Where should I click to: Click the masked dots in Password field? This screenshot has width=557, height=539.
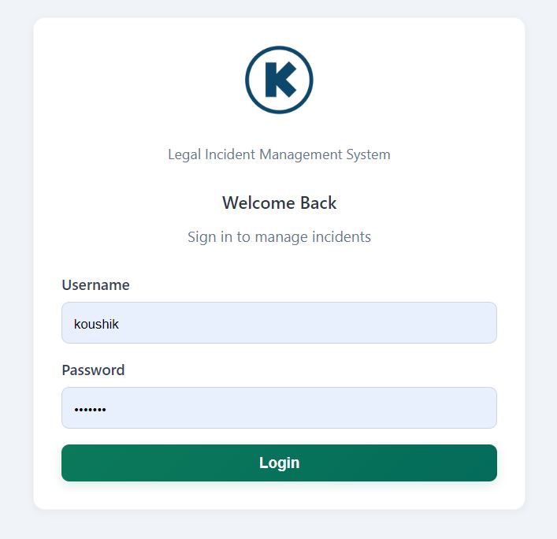pos(90,409)
